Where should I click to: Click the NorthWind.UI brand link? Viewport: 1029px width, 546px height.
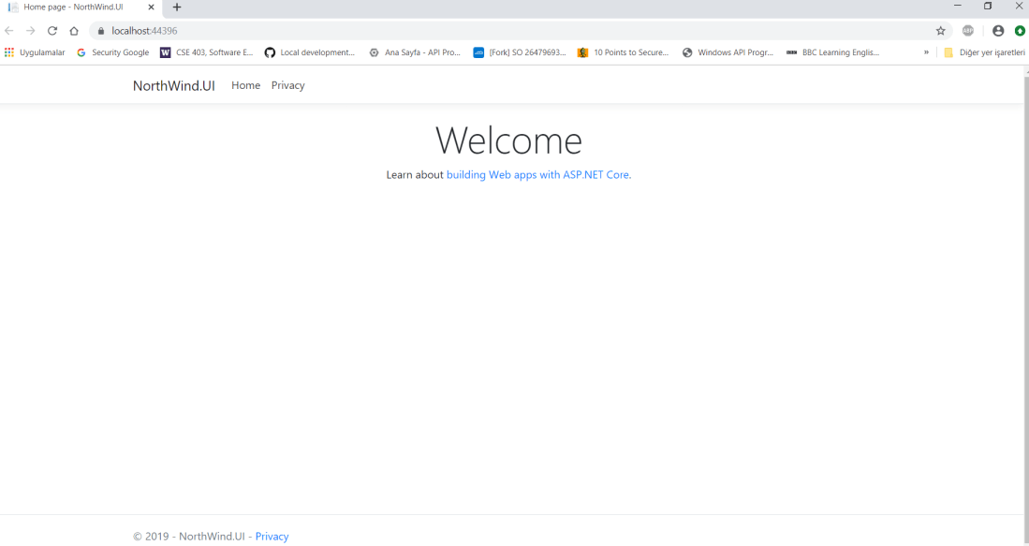(x=173, y=85)
